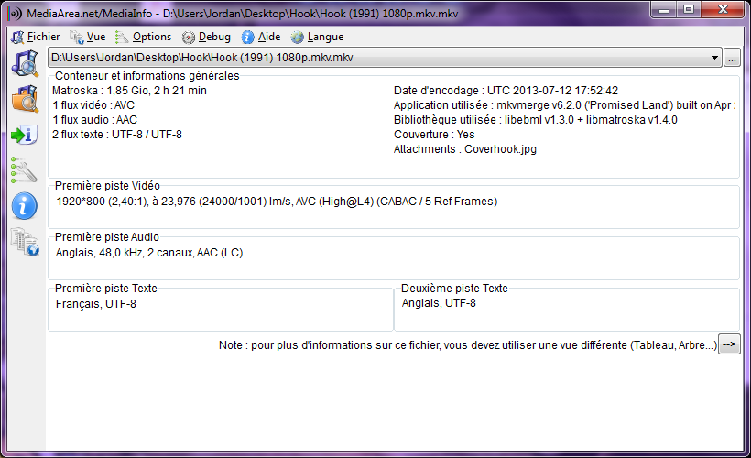Click the 'Note : pour plus d'informations' text
The image size is (751, 458).
pyautogui.click(x=468, y=345)
